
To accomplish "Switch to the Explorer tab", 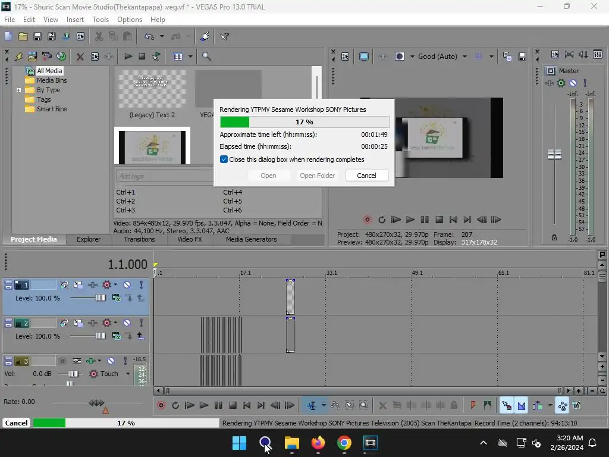I will coord(89,239).
